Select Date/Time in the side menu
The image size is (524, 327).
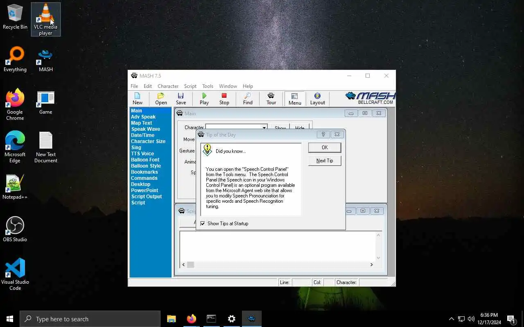point(142,135)
